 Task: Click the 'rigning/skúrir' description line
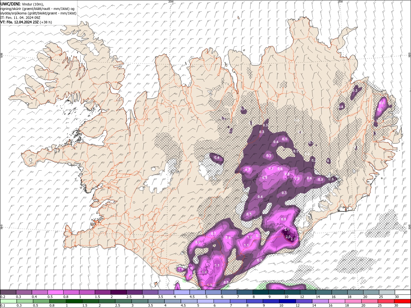38,9
